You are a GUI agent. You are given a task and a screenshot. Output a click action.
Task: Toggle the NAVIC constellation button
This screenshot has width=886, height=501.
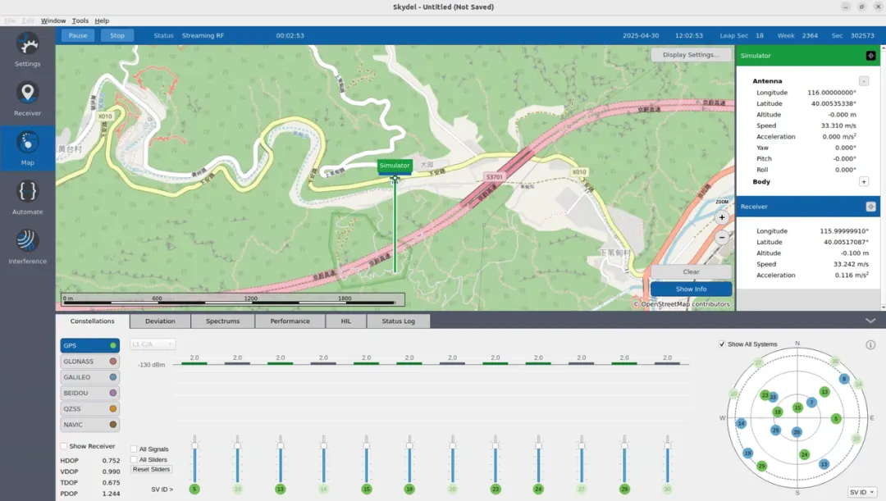coord(90,424)
